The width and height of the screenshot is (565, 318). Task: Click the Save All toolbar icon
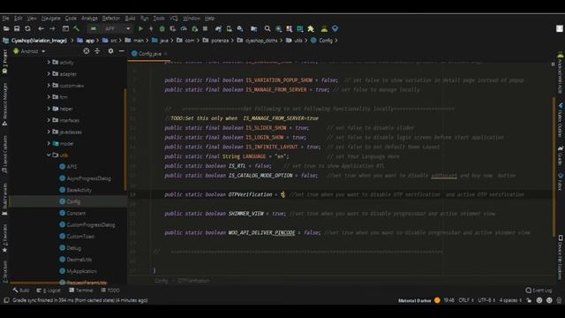[x=17, y=28]
